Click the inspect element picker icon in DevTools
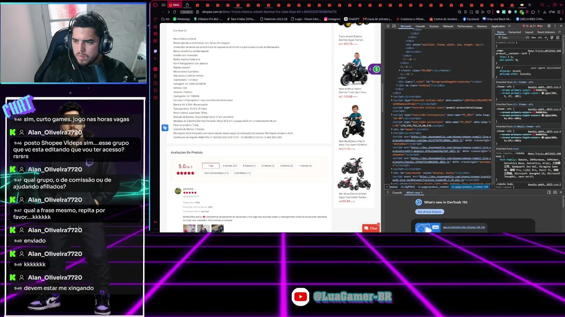Screen dimensions: 565x317 pos(388,26)
